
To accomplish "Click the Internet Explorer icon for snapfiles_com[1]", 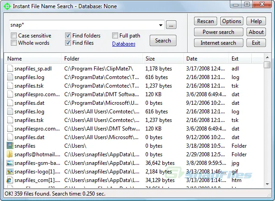I will coord(9,180).
